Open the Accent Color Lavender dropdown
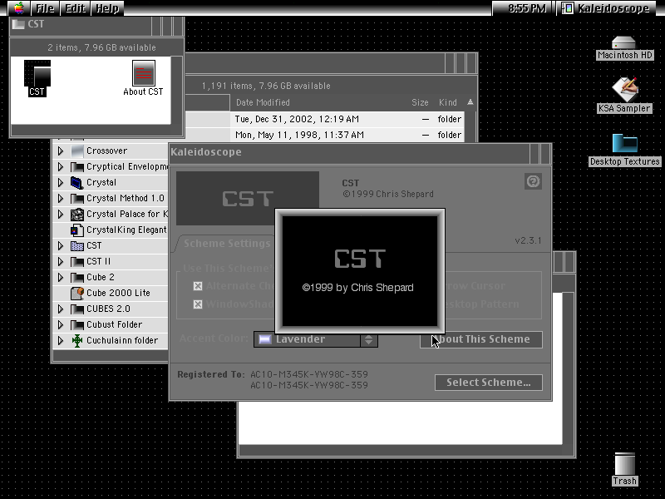665x499 pixels. [316, 339]
